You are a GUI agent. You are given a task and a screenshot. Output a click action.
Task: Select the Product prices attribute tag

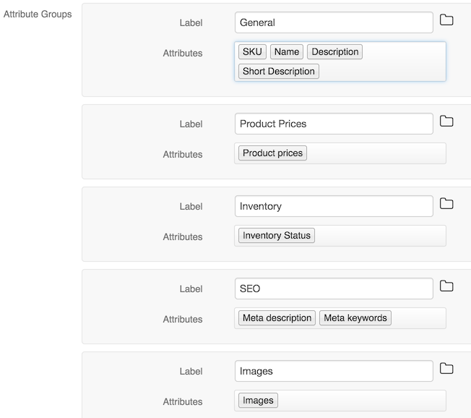click(x=272, y=153)
